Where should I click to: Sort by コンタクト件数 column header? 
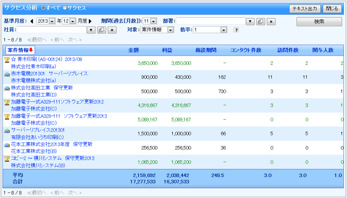[x=246, y=50]
